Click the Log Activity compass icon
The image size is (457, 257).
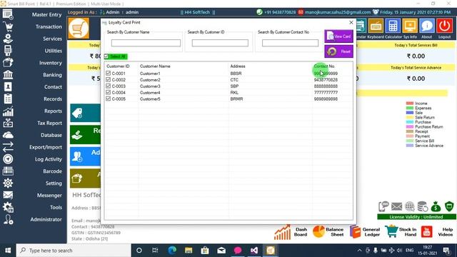click(8, 159)
